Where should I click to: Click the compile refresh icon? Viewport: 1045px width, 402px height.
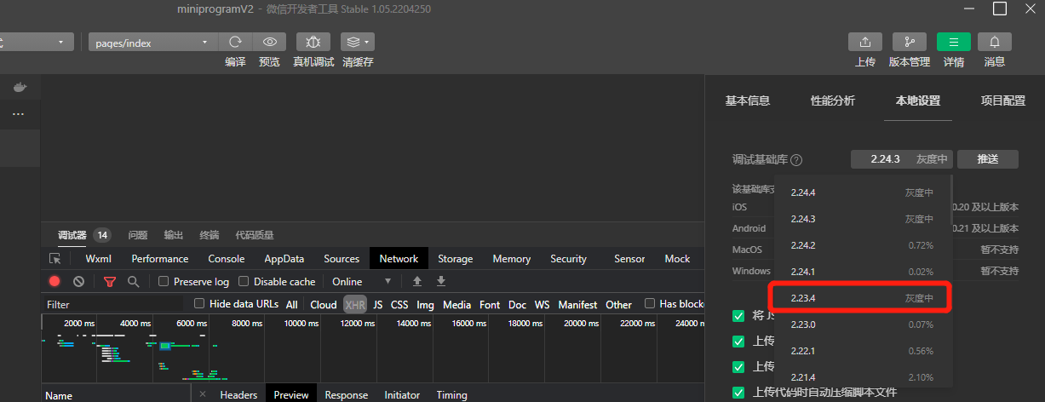[x=235, y=42]
